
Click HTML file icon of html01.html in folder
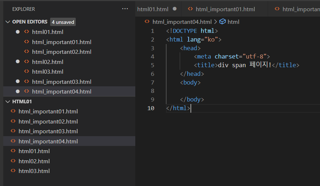tap(13, 151)
